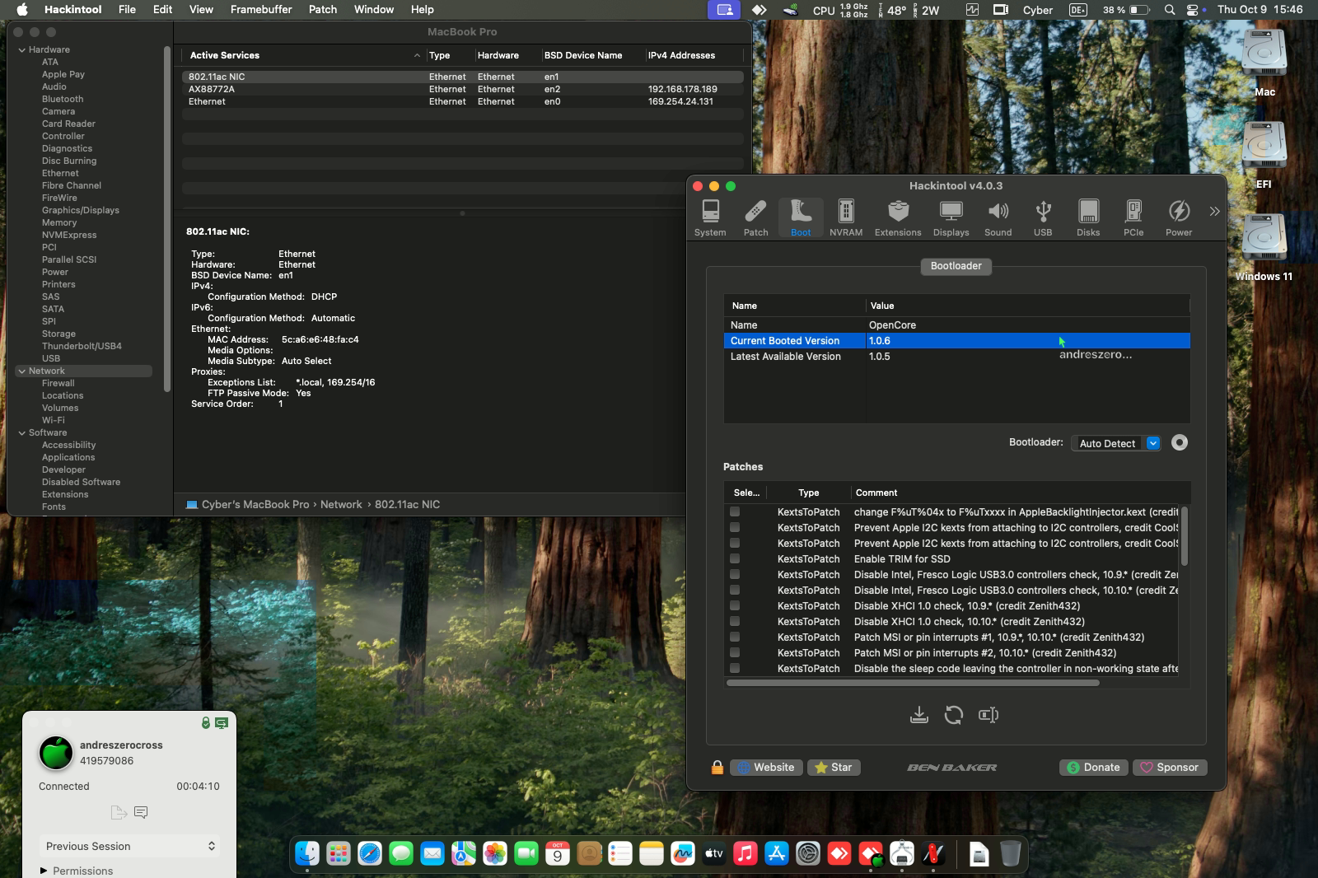
Task: Open the EFI volume on the desktop
Action: click(x=1264, y=154)
